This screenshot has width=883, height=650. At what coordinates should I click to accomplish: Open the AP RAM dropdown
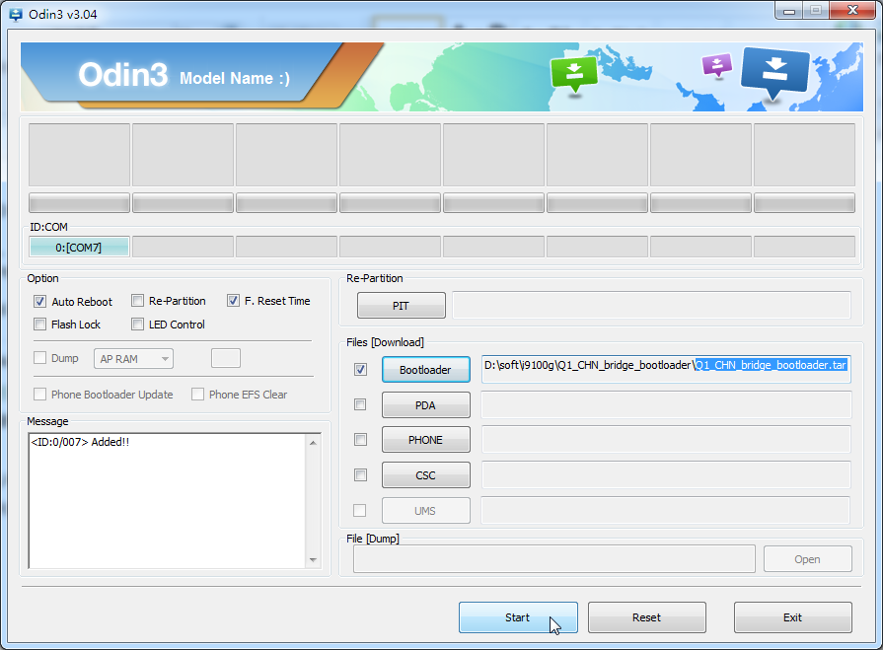click(x=133, y=358)
